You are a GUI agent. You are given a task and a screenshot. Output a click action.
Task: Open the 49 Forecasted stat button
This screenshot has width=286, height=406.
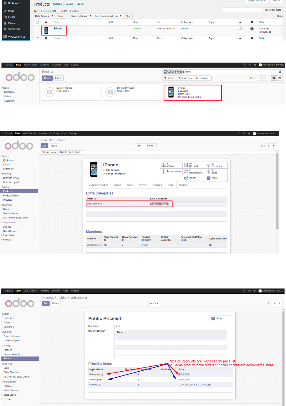(x=216, y=165)
